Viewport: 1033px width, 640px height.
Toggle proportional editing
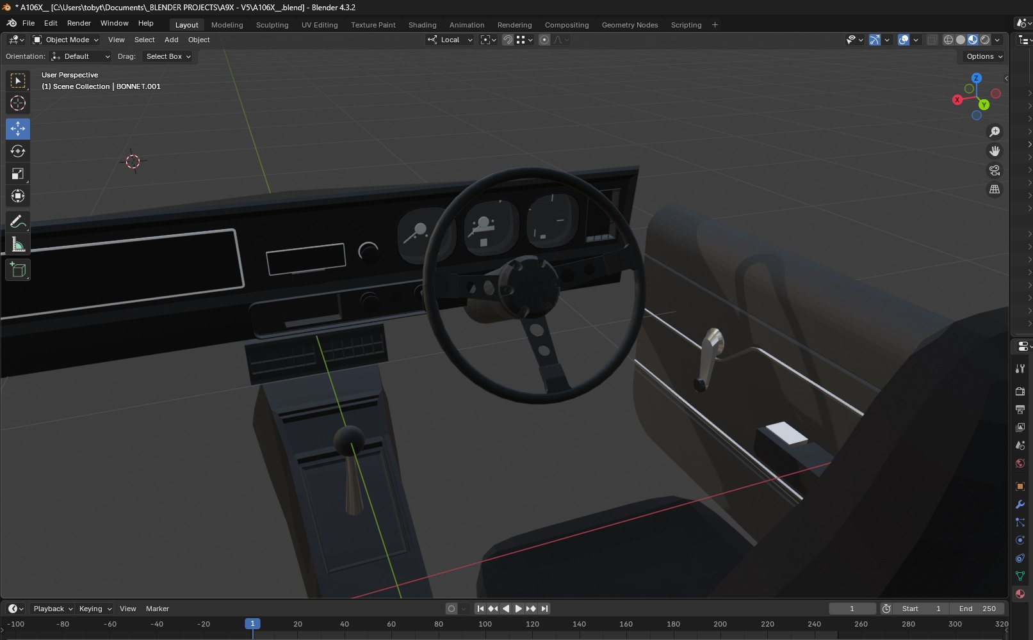[x=544, y=40]
